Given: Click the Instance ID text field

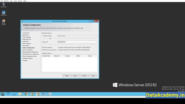Looking at the screenshot, I should (x=77, y=42).
